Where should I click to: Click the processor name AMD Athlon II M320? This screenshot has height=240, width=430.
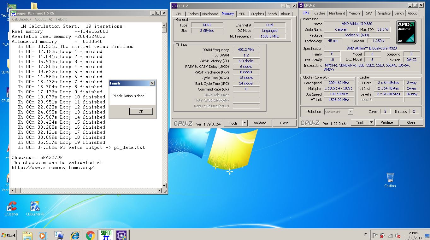[x=357, y=24]
